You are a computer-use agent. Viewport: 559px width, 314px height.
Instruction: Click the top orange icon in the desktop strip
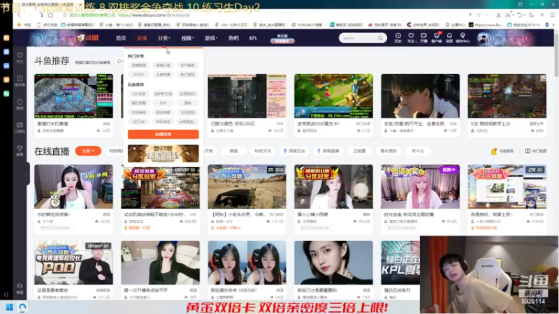(6, 38)
